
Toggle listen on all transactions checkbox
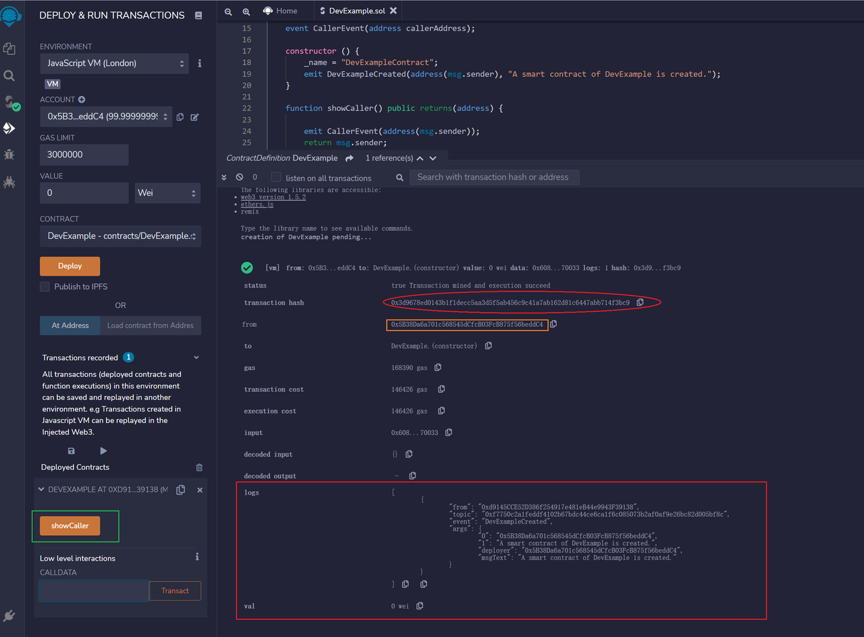click(x=276, y=178)
